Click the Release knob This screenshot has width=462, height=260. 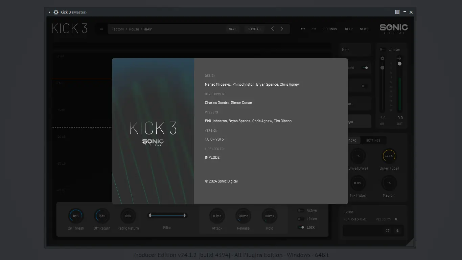click(x=243, y=216)
